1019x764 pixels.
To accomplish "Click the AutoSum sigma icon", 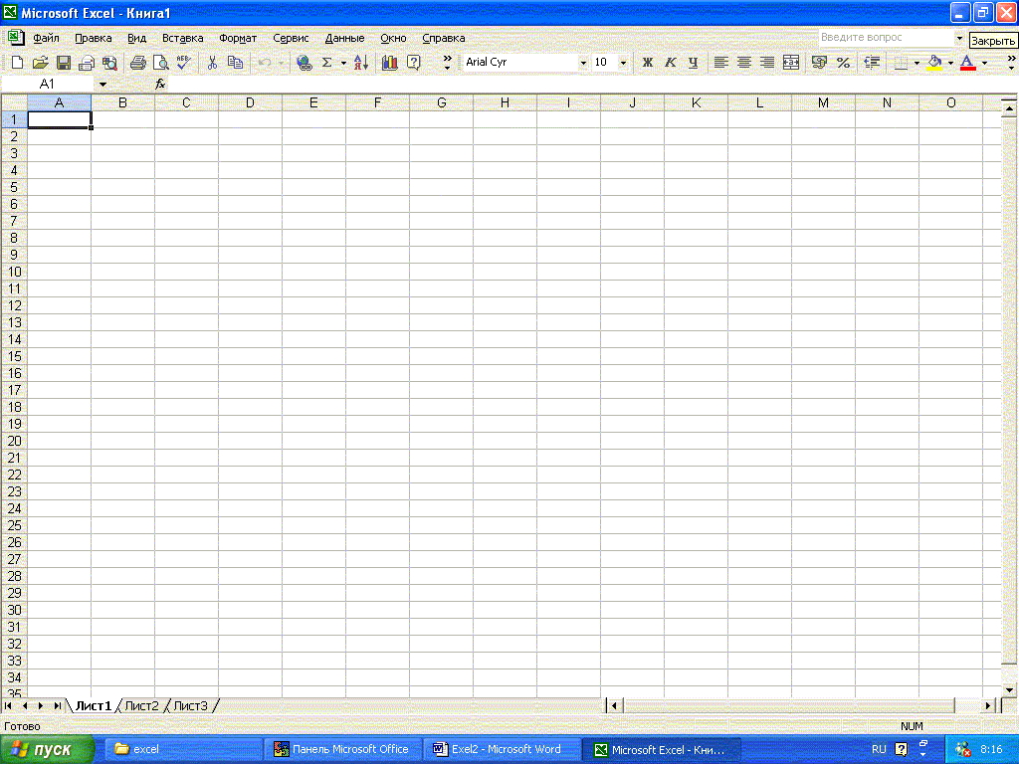I will (326, 63).
